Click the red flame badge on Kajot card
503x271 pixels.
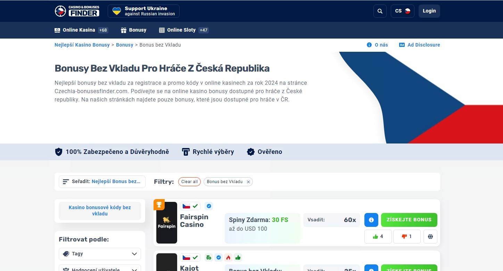coord(228,257)
